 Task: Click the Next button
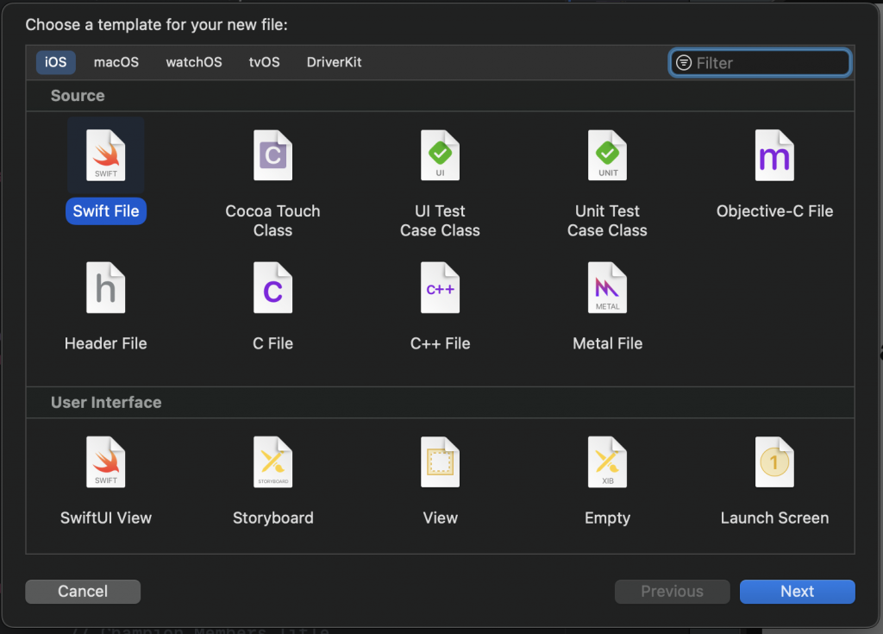tap(798, 591)
